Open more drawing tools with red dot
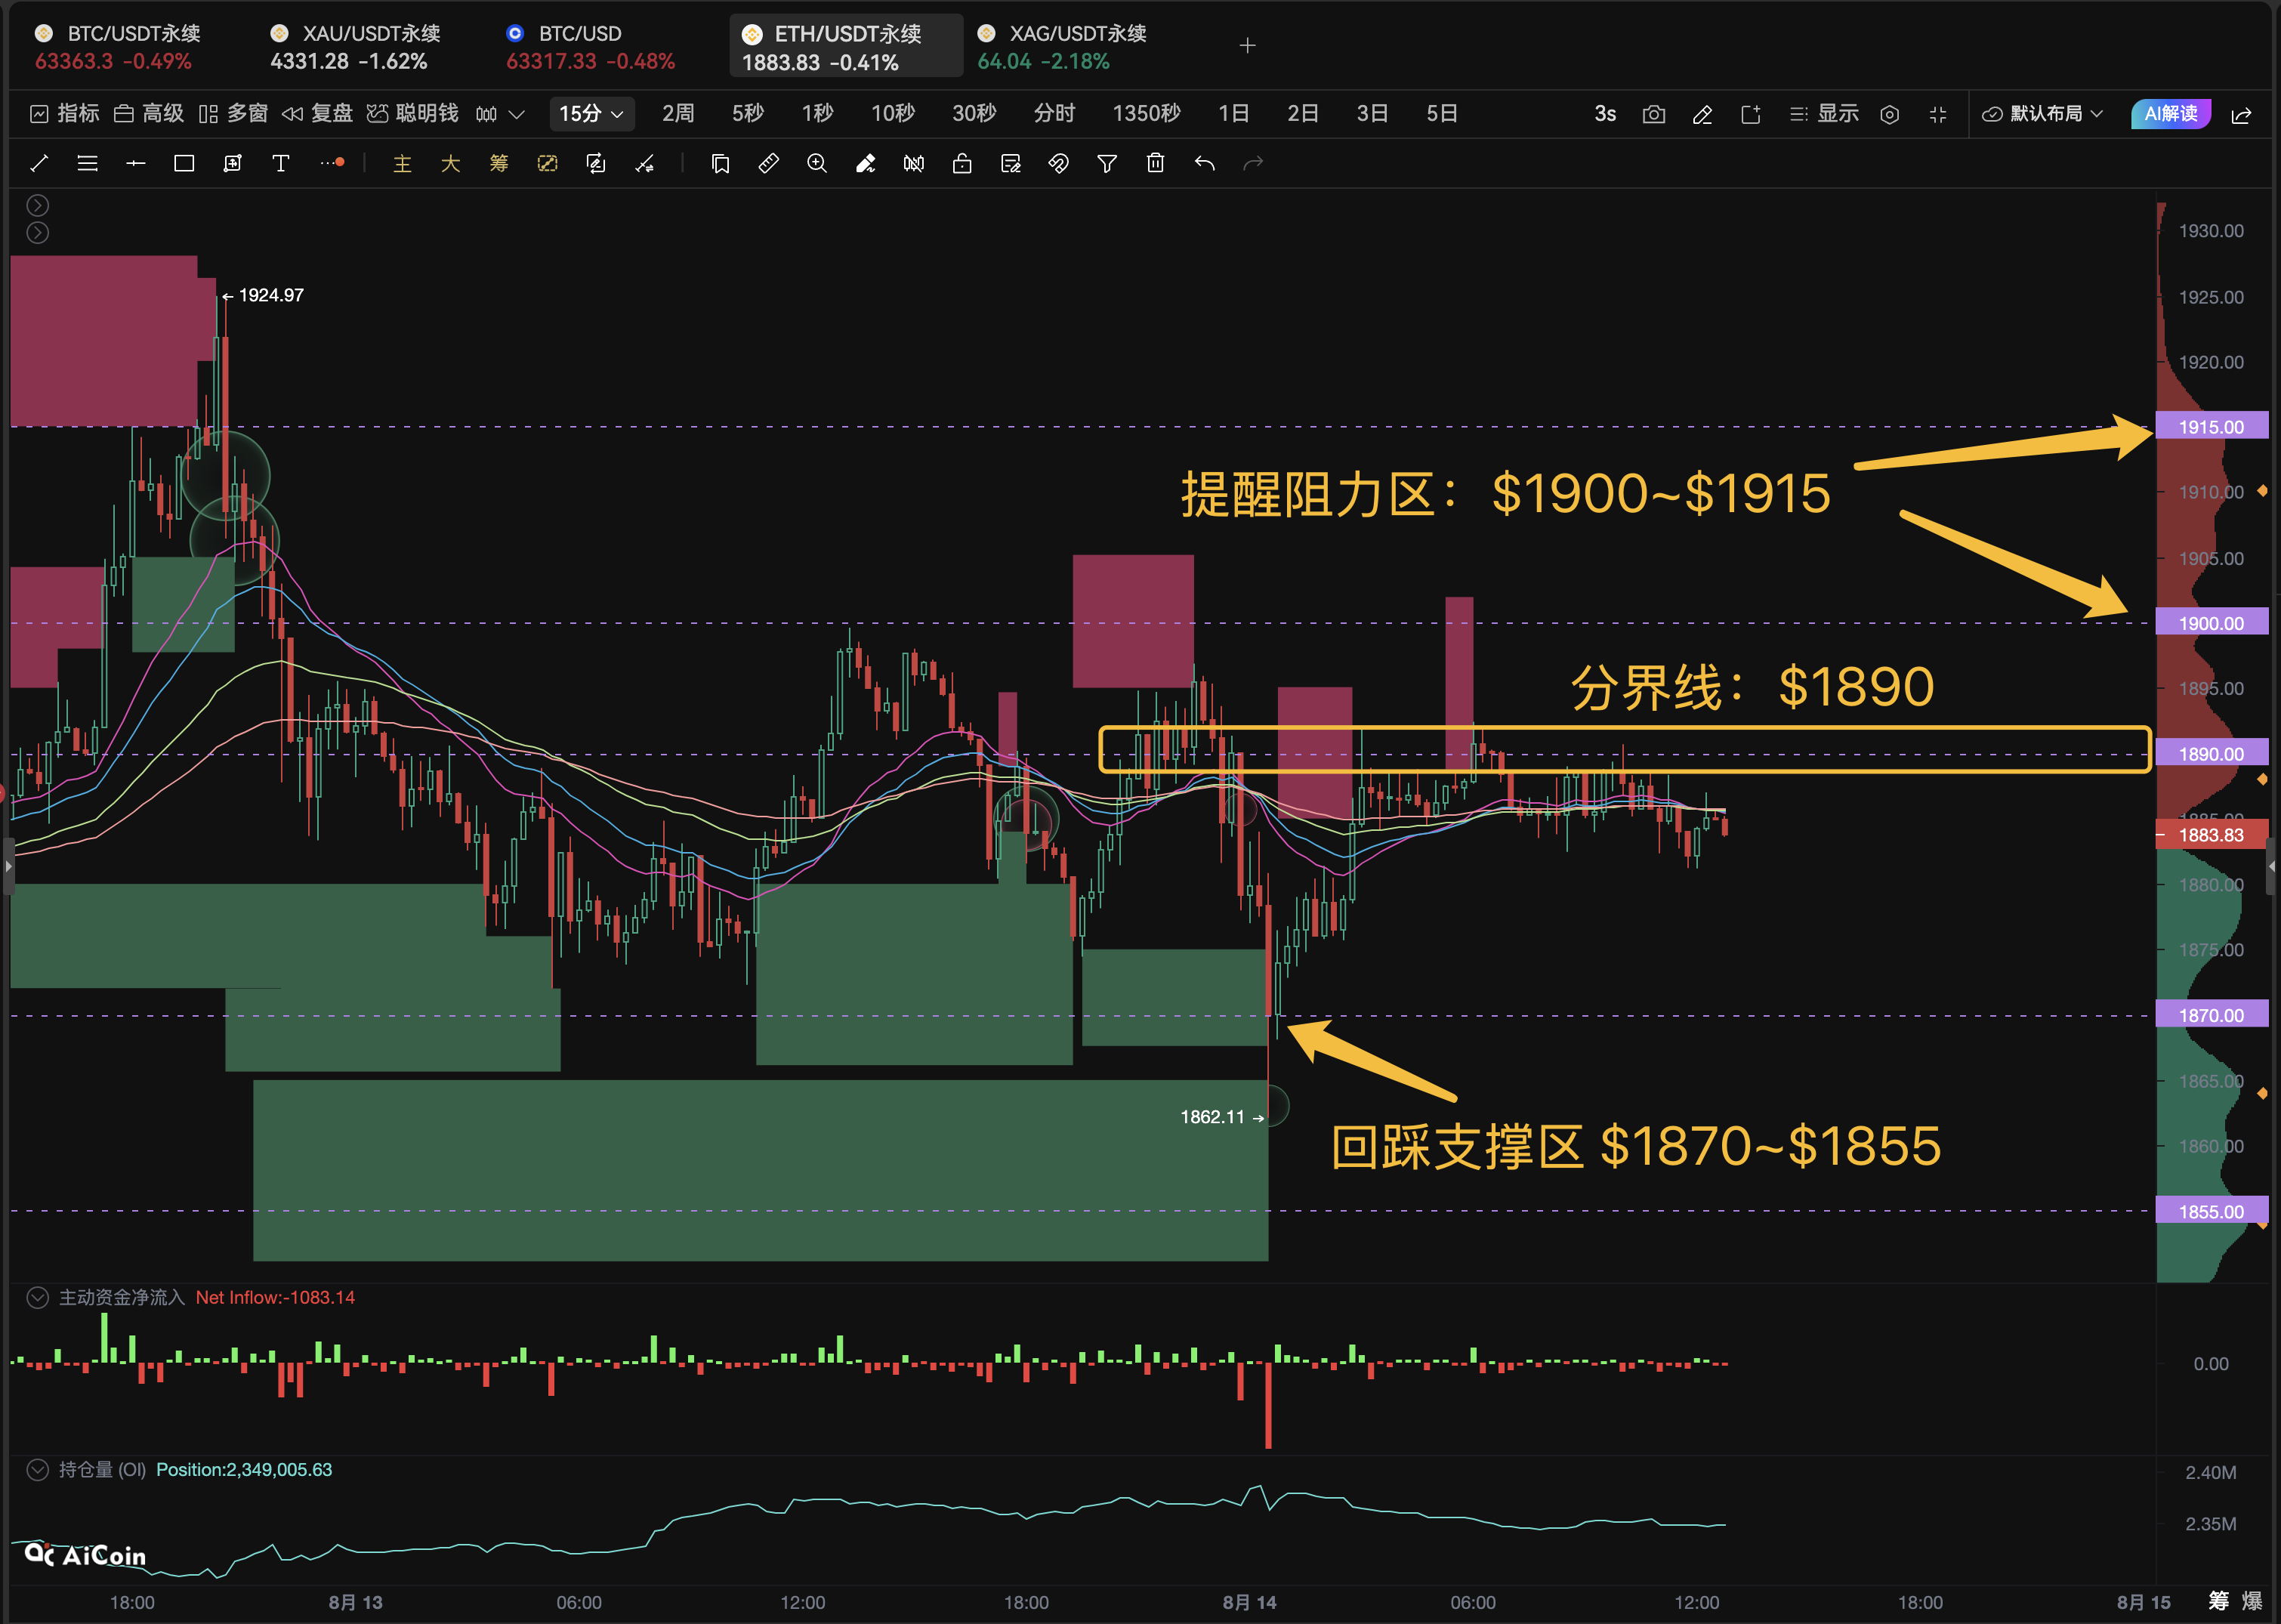This screenshot has height=1624, width=2281. [x=333, y=163]
